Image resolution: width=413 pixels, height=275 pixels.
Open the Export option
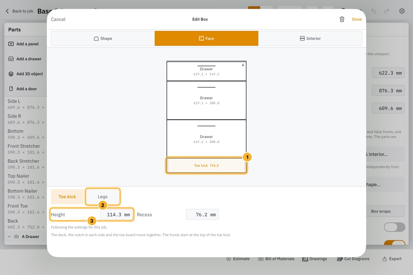tap(392, 259)
